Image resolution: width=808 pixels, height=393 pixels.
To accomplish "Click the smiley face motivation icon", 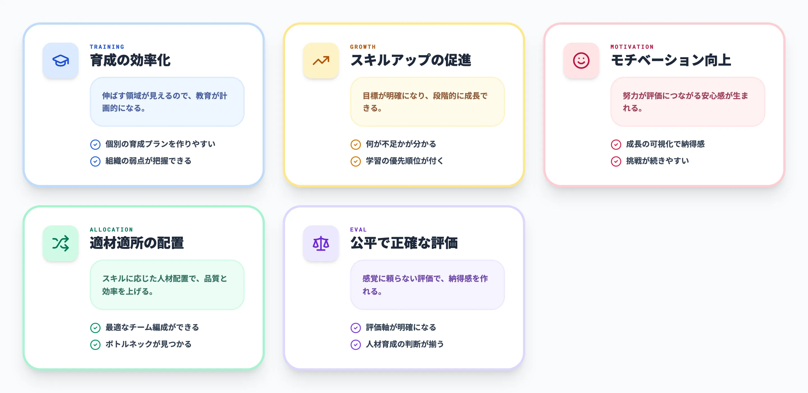I will (581, 61).
